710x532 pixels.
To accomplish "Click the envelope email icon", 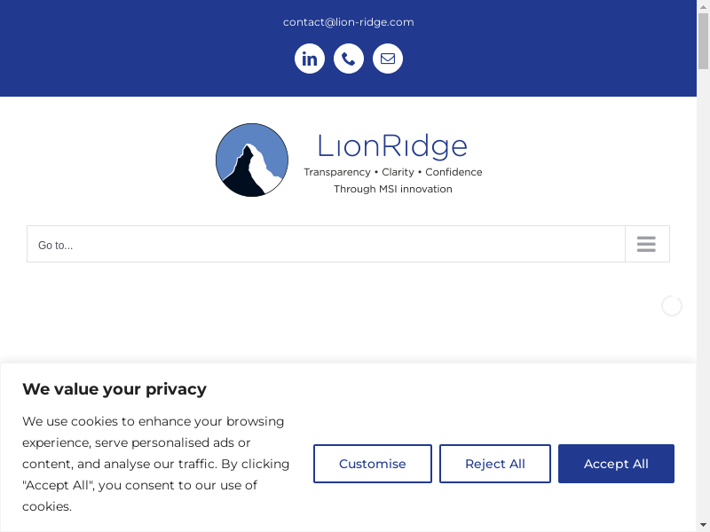I will [388, 59].
